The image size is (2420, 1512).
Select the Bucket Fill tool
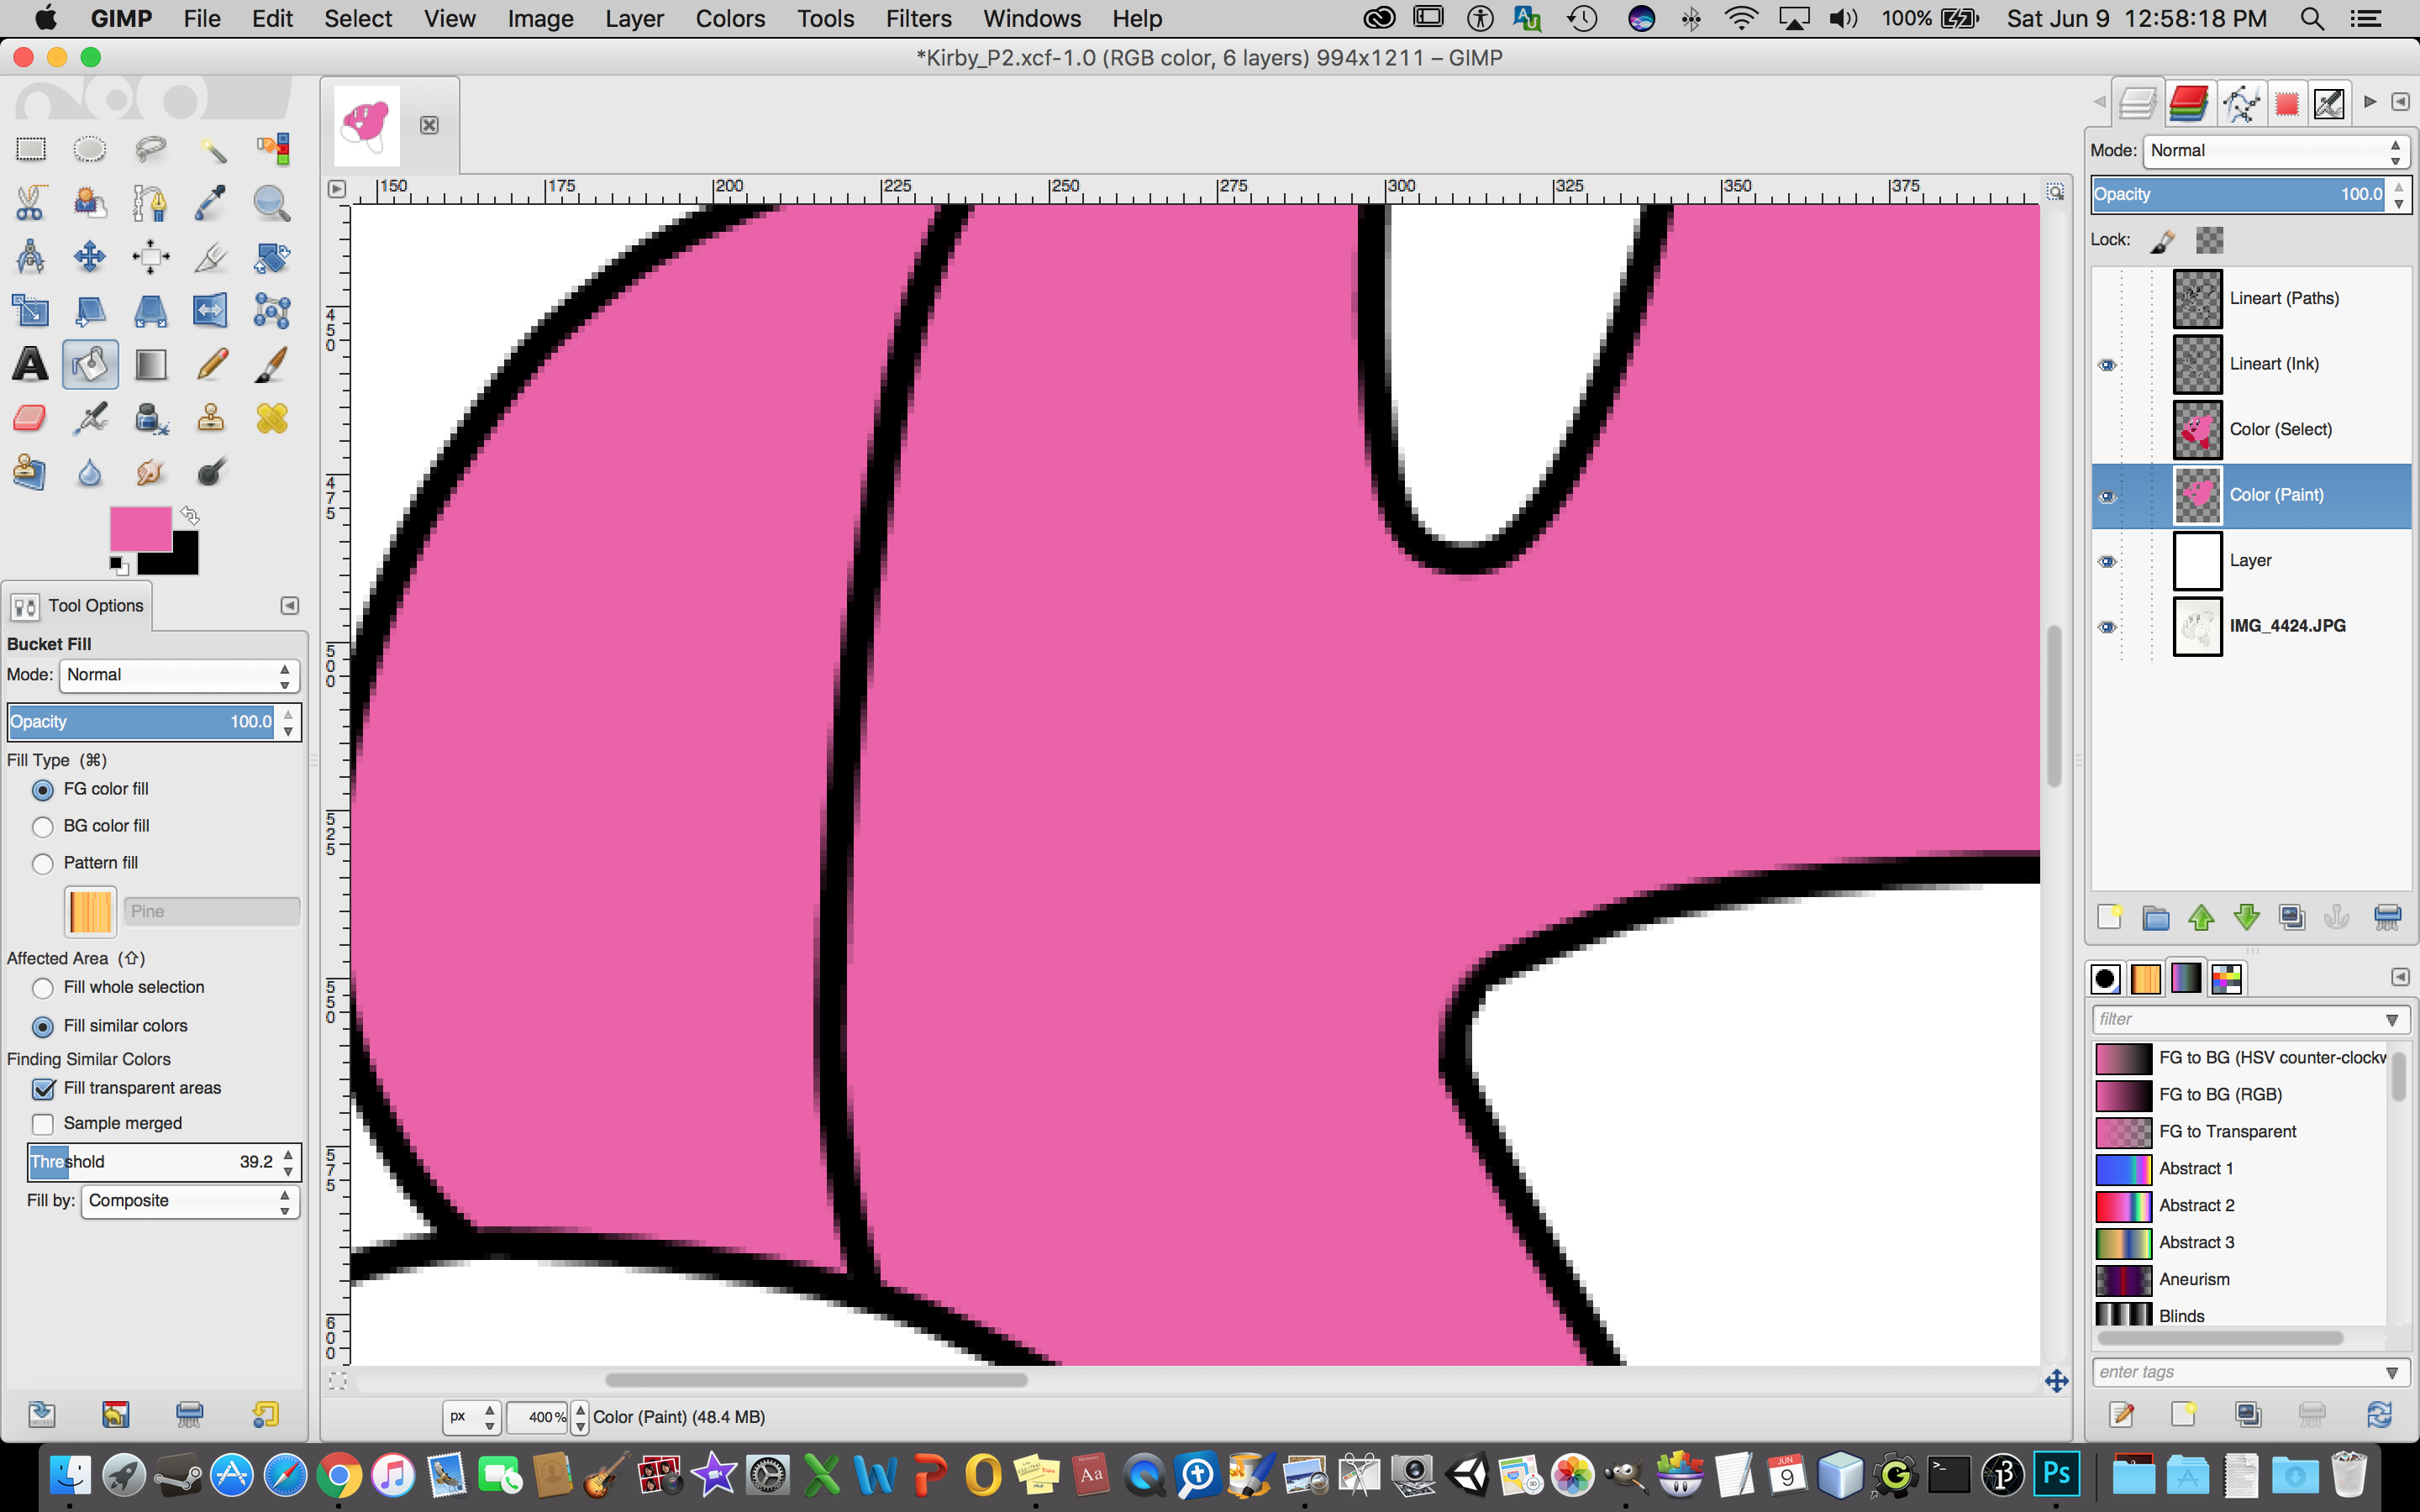coord(90,365)
